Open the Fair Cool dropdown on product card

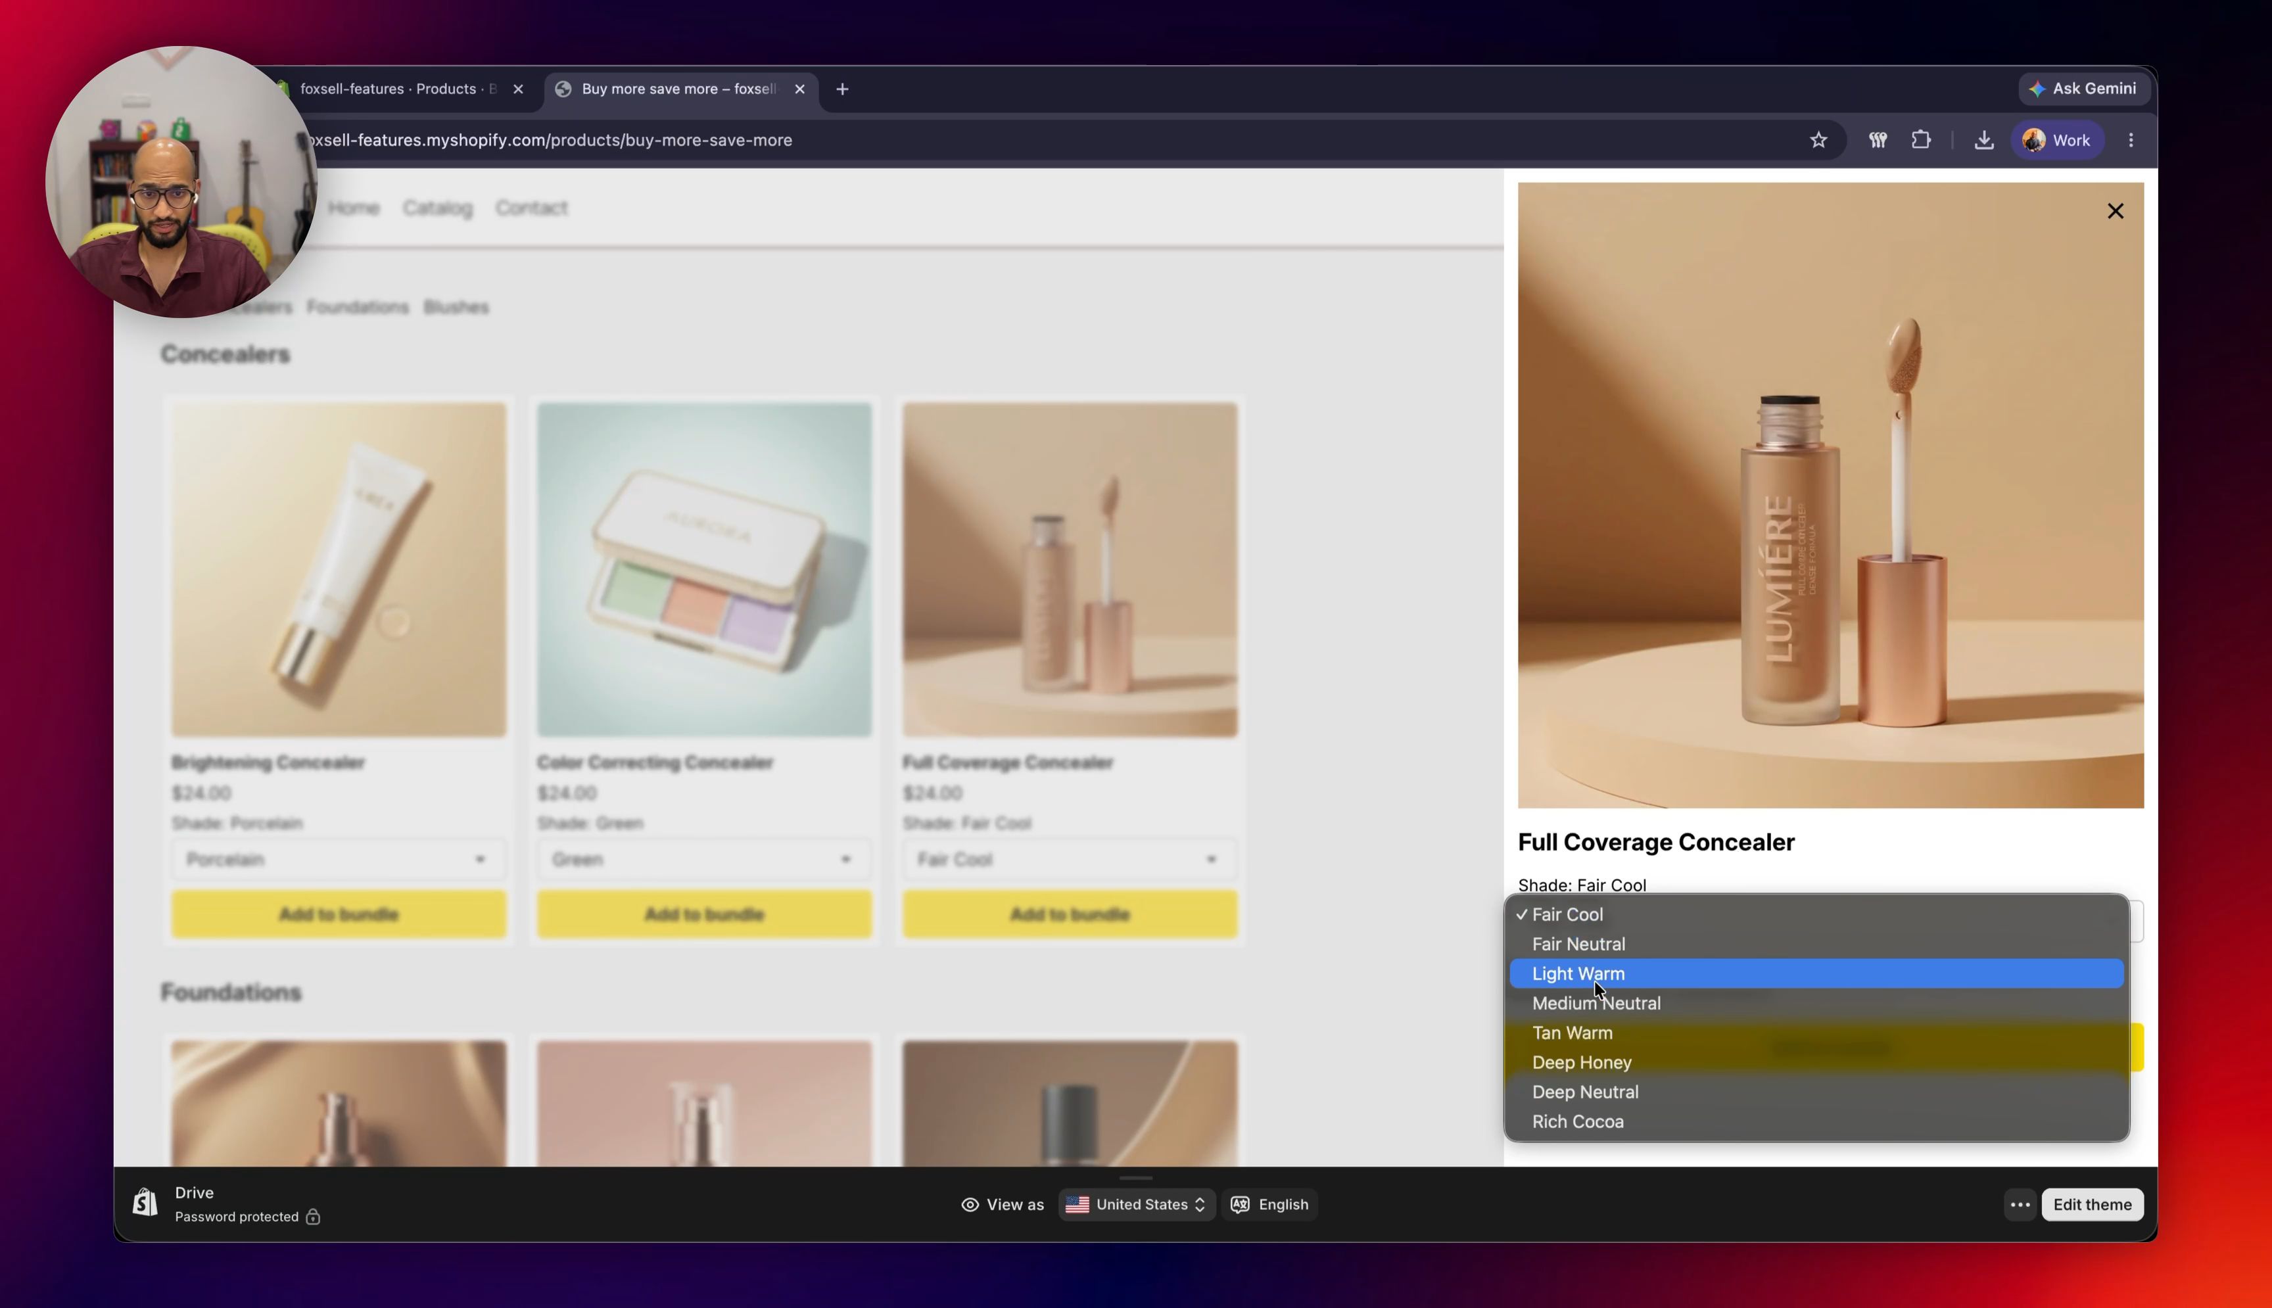click(1070, 860)
